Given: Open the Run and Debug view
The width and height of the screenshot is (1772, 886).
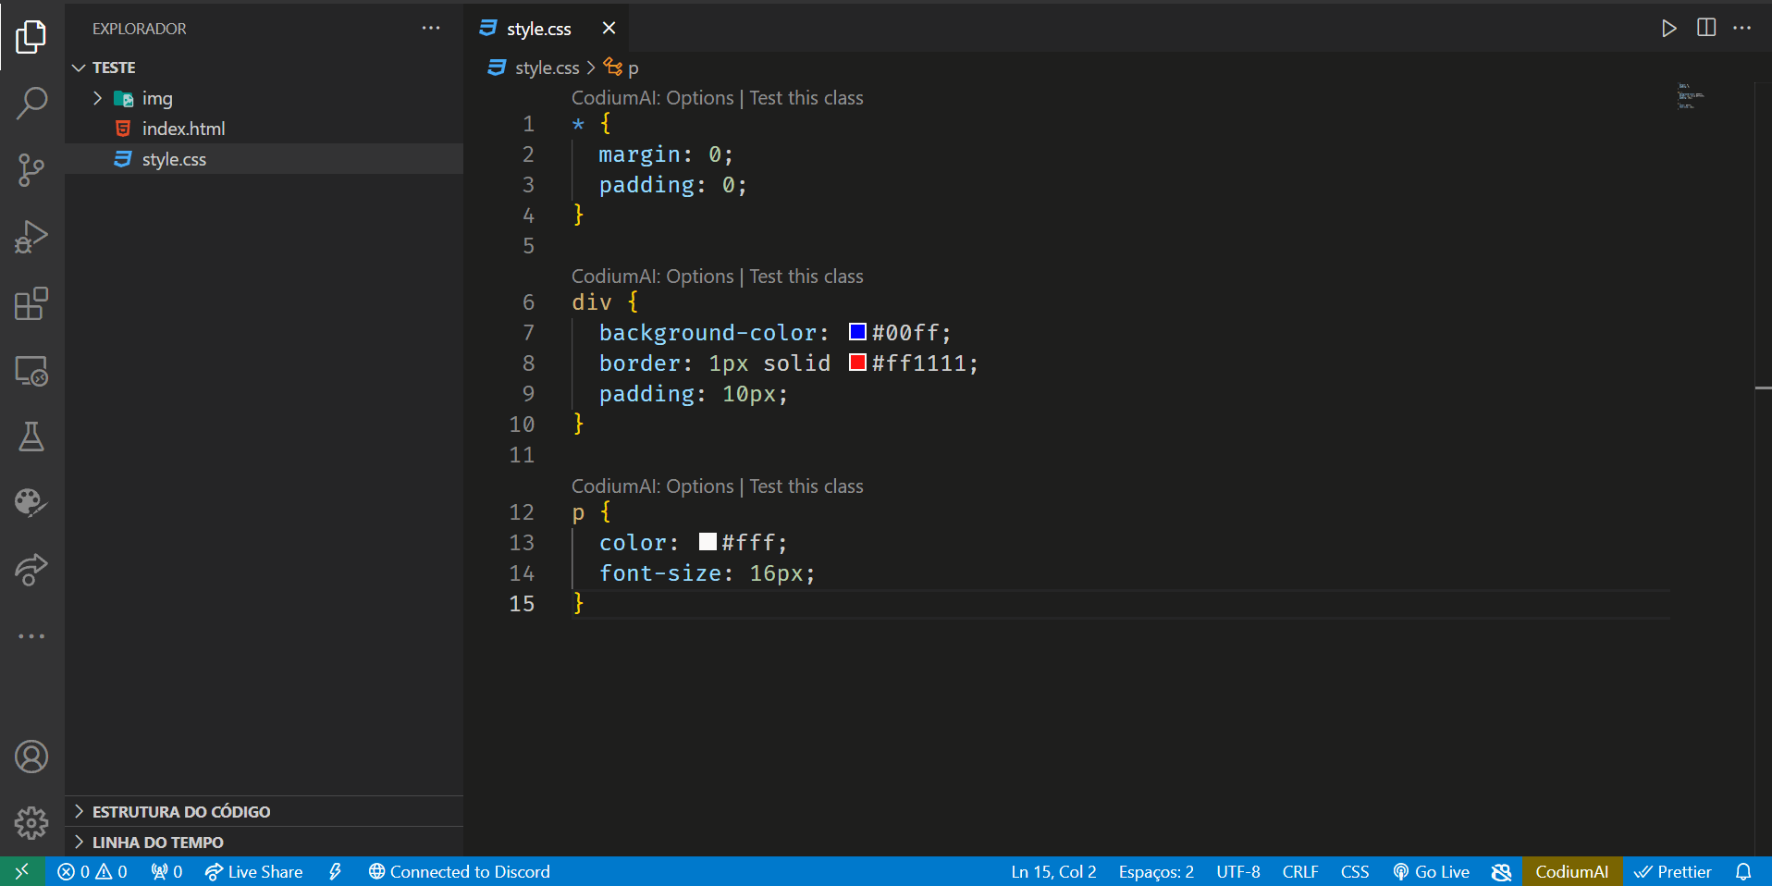Looking at the screenshot, I should click(31, 237).
